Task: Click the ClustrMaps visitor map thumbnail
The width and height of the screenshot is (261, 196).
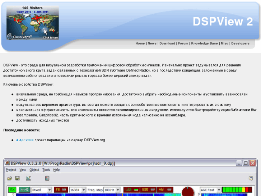Action: tap(33, 23)
